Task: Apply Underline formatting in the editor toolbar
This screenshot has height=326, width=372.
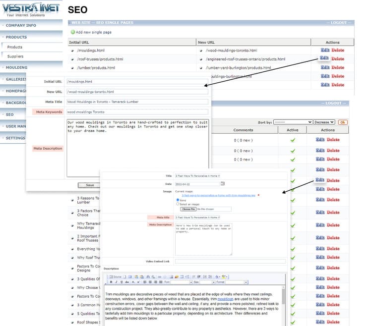Action: 122,282
